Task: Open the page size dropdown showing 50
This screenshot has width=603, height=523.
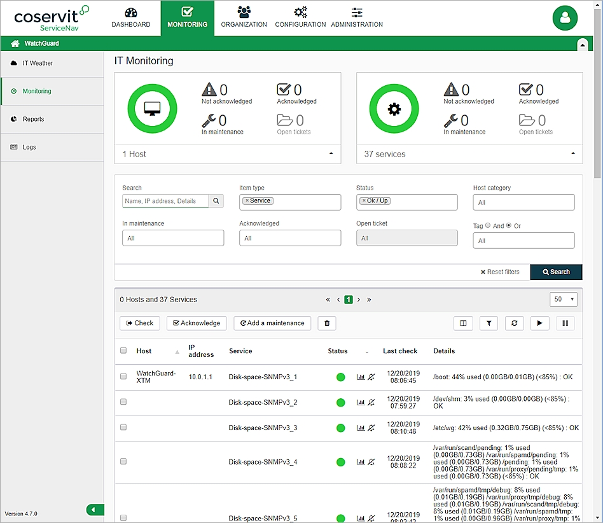Action: click(563, 300)
